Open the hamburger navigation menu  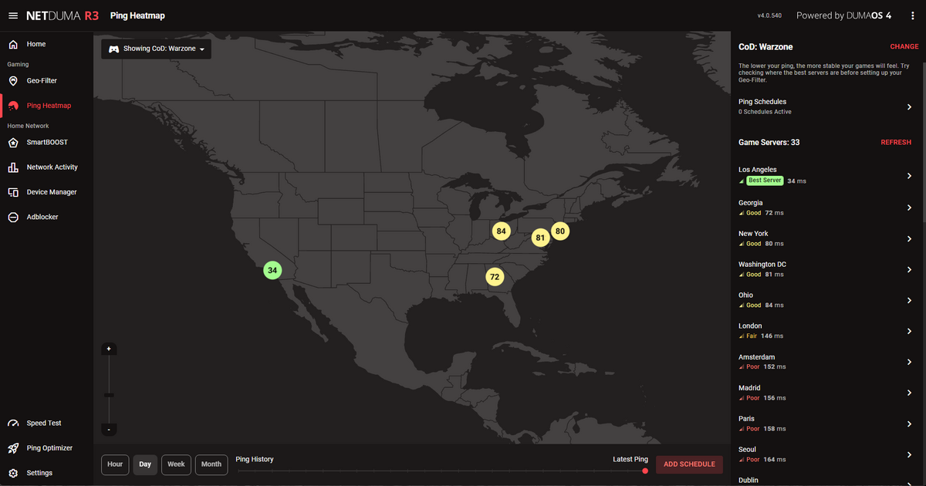tap(13, 15)
